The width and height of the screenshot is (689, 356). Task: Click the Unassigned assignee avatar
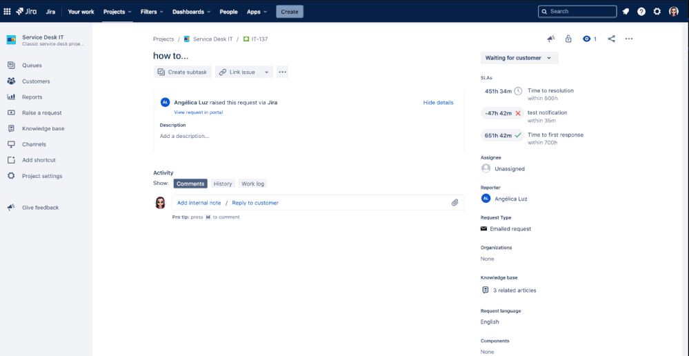point(486,168)
